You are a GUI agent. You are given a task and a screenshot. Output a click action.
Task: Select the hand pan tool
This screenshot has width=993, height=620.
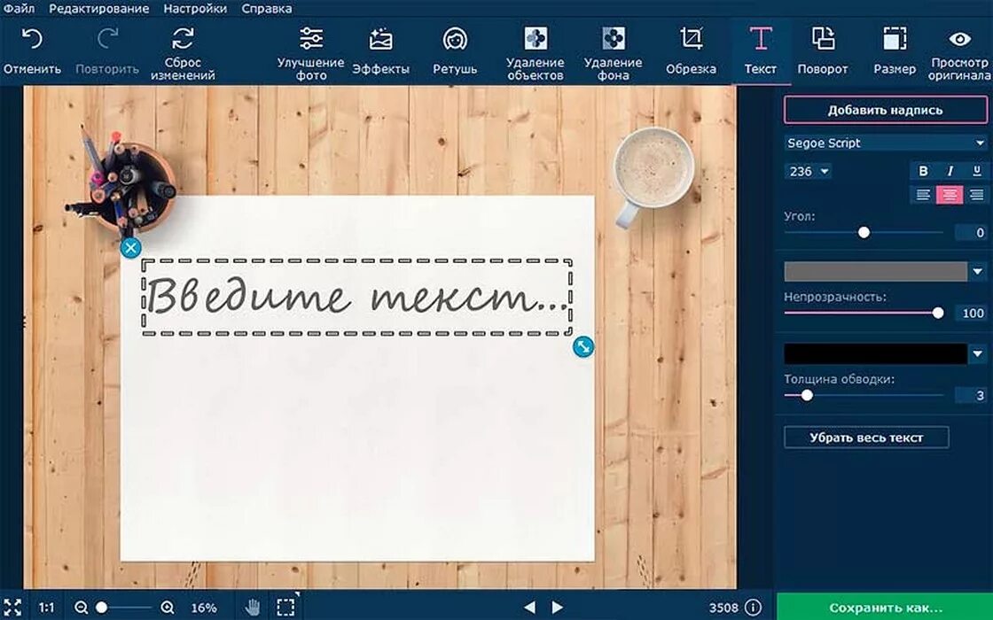coord(253,608)
